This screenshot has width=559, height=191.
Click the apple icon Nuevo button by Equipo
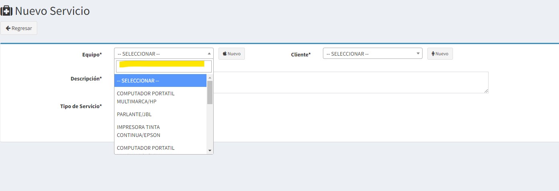click(232, 54)
